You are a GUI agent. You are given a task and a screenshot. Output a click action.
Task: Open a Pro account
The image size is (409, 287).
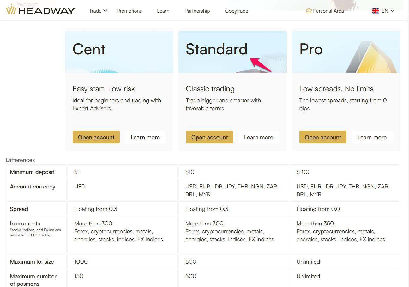pyautogui.click(x=323, y=137)
